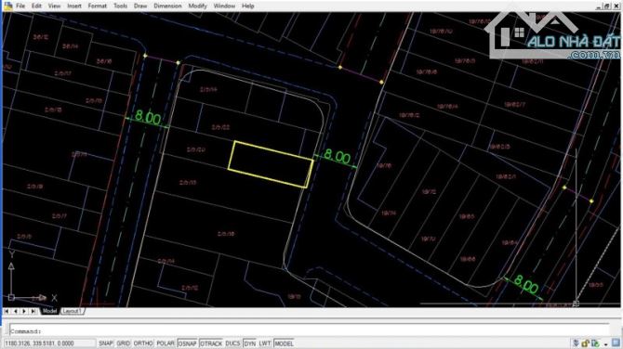
Task: Open the status bar menu arrow
Action: point(606,343)
